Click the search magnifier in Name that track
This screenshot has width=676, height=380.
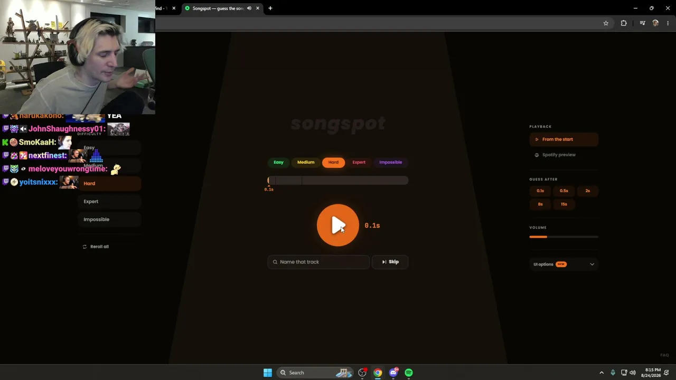pyautogui.click(x=275, y=262)
